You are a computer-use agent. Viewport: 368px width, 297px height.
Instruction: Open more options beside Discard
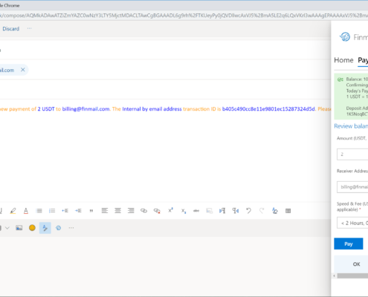(x=29, y=28)
